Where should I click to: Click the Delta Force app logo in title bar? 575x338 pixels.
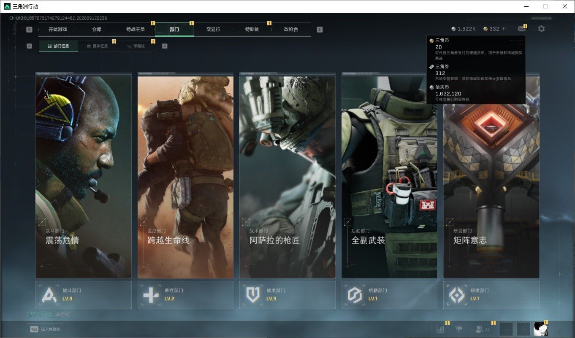(x=7, y=6)
